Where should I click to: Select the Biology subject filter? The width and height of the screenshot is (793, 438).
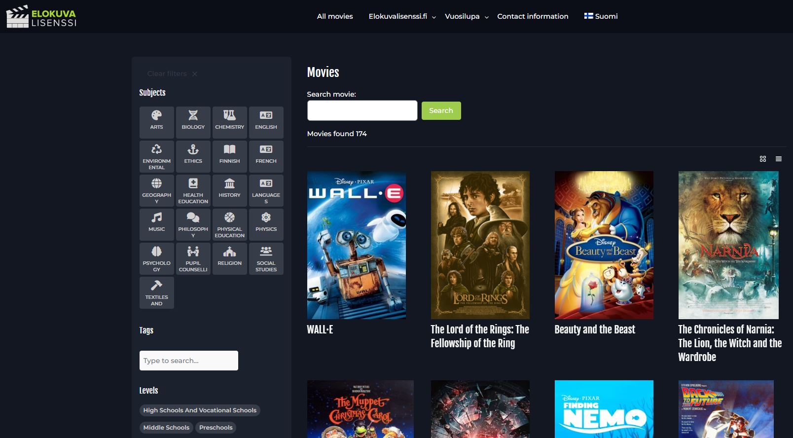[193, 122]
